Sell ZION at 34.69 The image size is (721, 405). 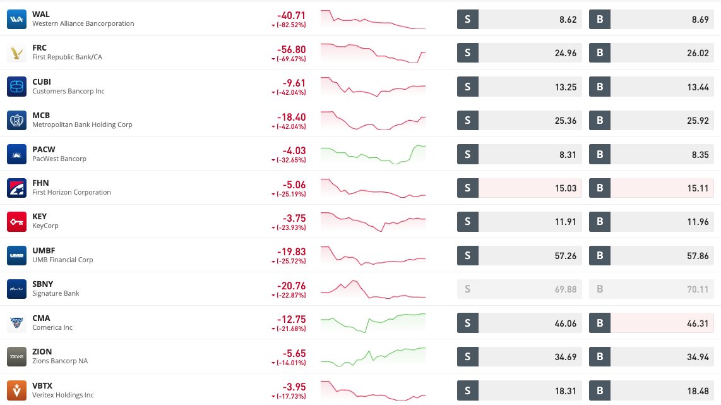click(x=520, y=357)
